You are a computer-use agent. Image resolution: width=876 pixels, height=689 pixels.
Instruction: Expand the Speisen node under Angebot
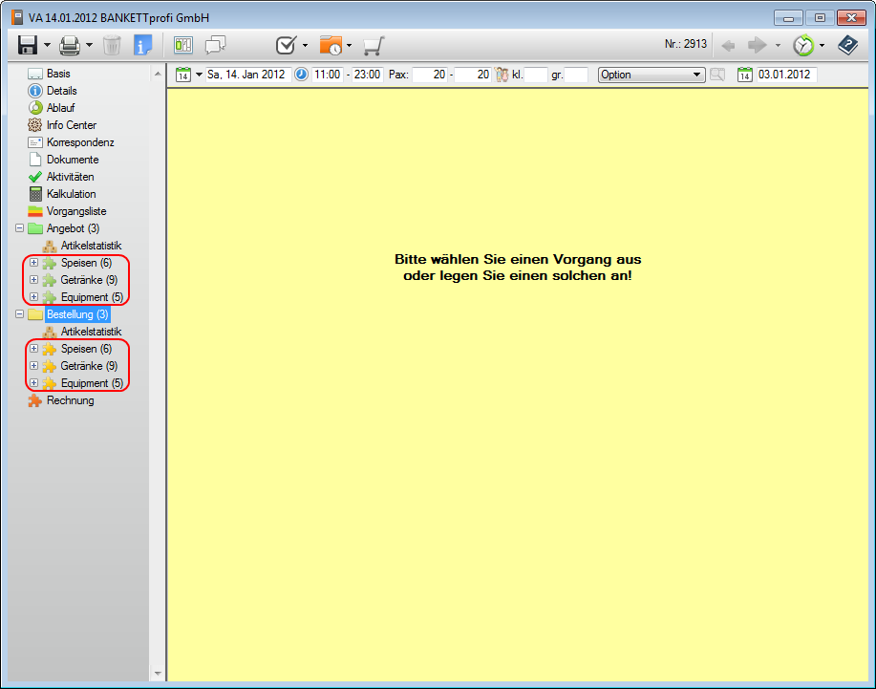[x=34, y=263]
